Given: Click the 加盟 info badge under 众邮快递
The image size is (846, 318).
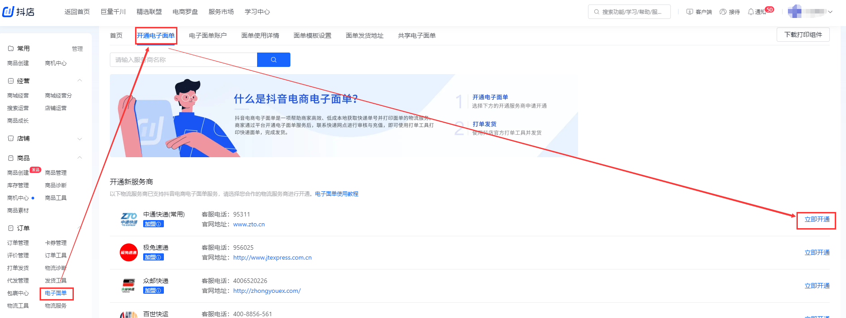Looking at the screenshot, I should pyautogui.click(x=154, y=291).
